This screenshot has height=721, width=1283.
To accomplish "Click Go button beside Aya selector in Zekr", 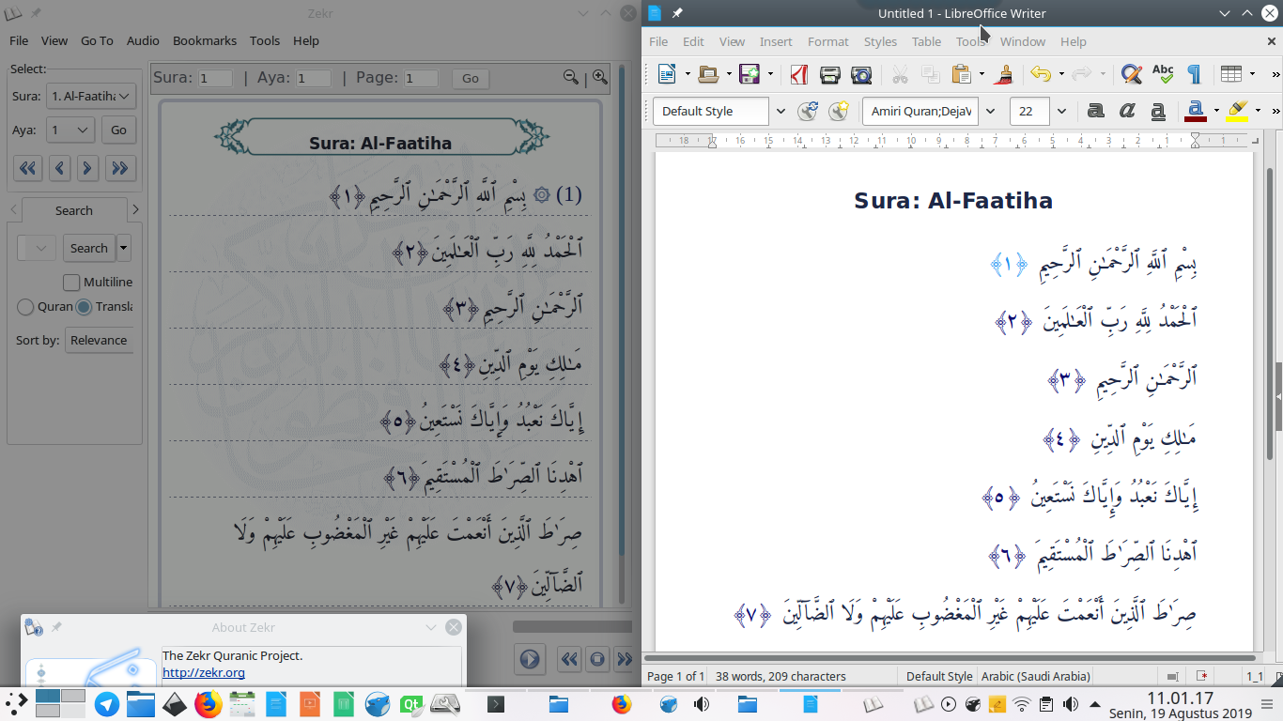I will click(x=118, y=130).
